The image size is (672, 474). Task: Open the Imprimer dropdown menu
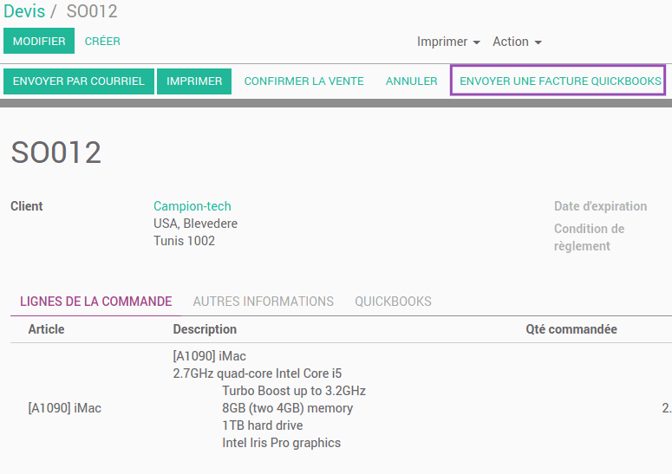point(448,42)
